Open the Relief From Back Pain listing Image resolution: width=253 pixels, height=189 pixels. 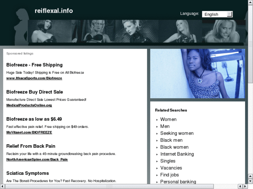(31, 146)
